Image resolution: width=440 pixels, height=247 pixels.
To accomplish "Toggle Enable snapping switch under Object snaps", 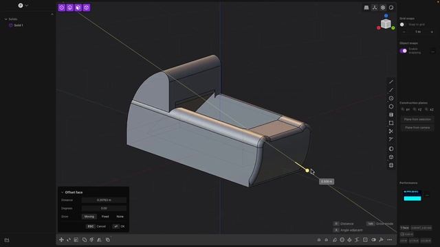I will click(x=404, y=51).
